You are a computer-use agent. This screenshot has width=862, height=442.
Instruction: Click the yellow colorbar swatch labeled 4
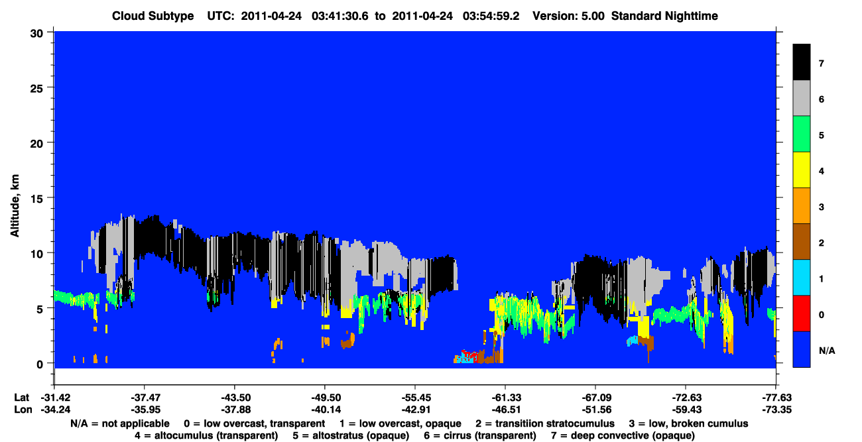[801, 170]
